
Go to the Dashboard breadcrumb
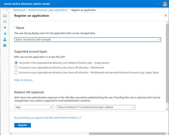(x=19, y=10)
